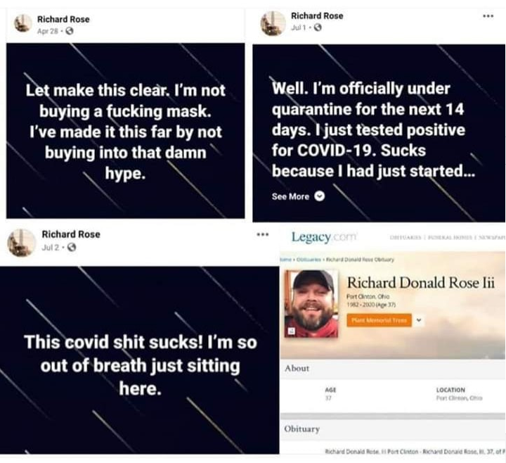Click the globe privacy icon beside Jul 1

point(318,27)
